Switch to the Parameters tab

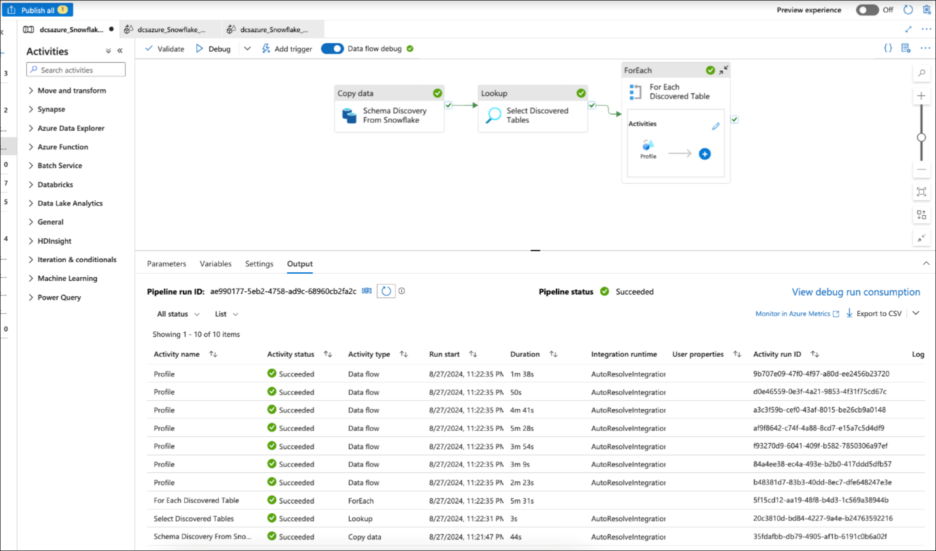166,264
